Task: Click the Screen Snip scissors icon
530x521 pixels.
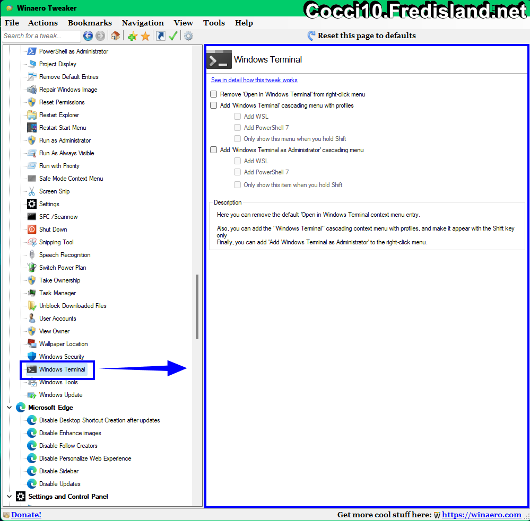Action: 32,191
